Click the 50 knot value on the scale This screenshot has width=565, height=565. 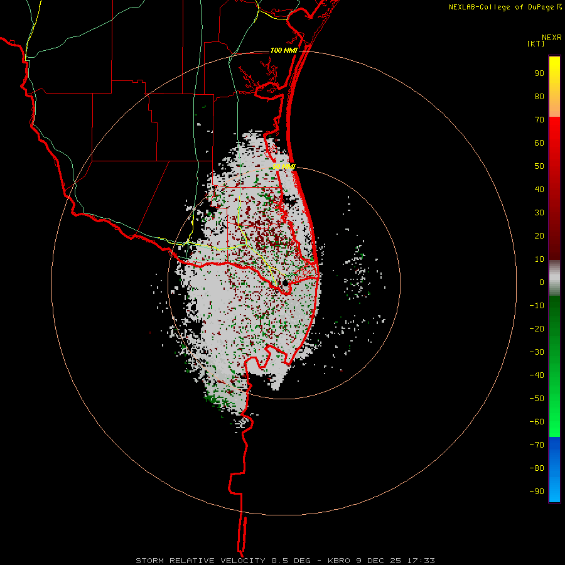point(539,166)
